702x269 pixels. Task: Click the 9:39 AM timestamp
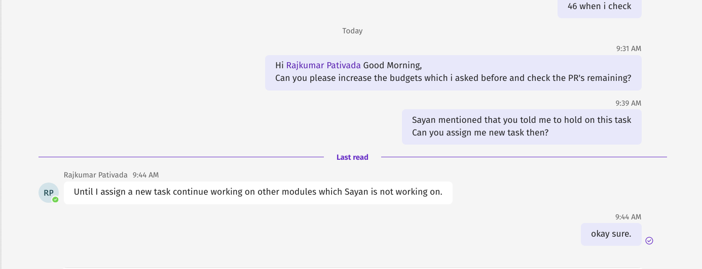coord(628,103)
